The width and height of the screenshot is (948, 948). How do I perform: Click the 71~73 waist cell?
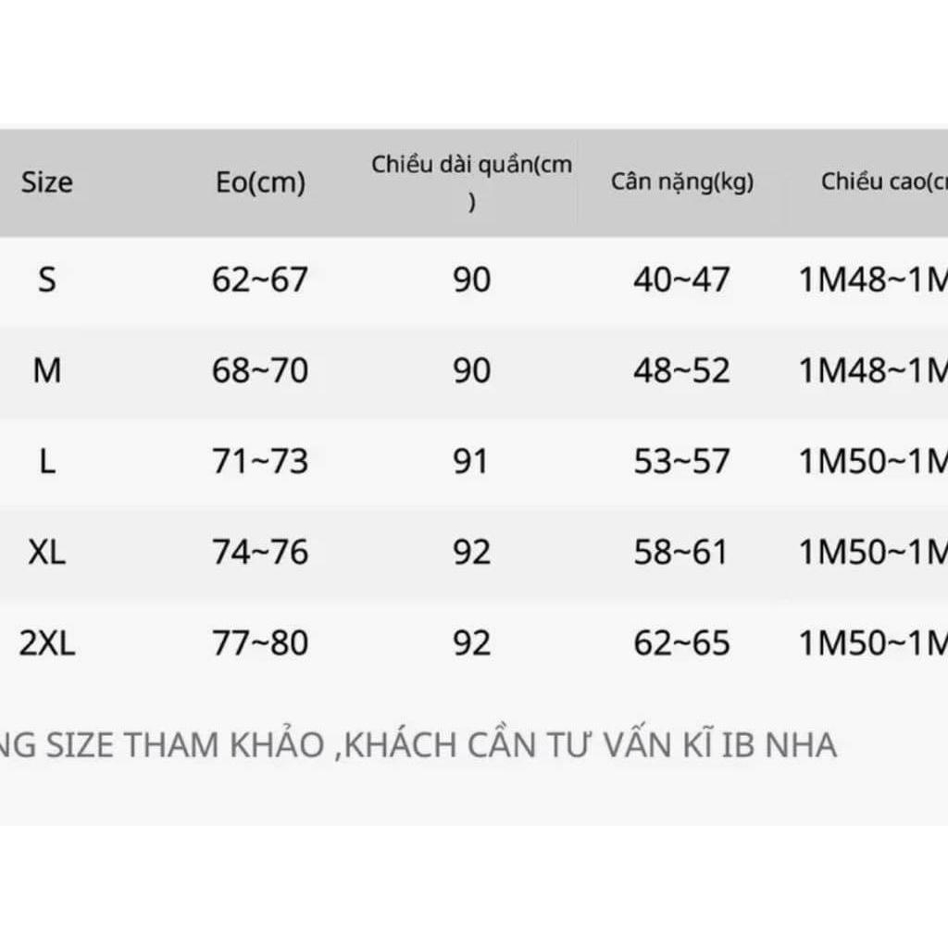[x=260, y=461]
